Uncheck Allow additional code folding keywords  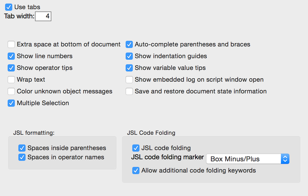136,170
